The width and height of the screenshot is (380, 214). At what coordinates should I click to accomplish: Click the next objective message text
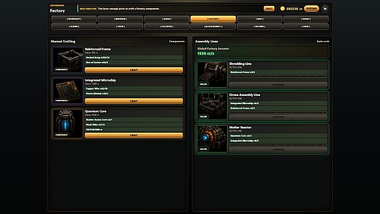128,9
